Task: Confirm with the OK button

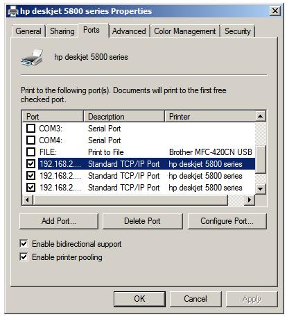Action: pos(139,299)
